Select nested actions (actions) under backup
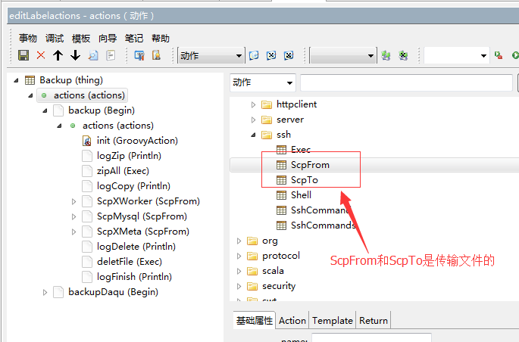 pyautogui.click(x=118, y=126)
